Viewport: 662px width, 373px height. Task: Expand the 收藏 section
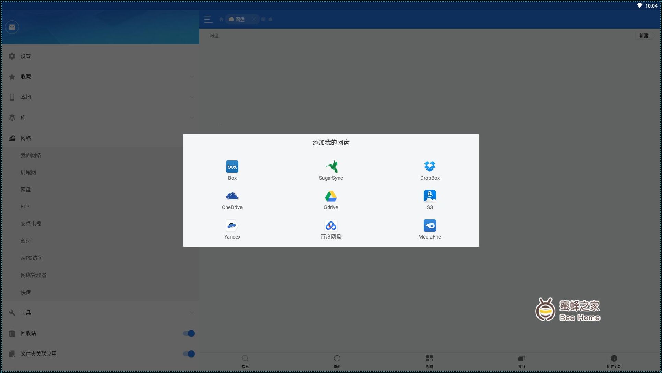click(x=192, y=77)
